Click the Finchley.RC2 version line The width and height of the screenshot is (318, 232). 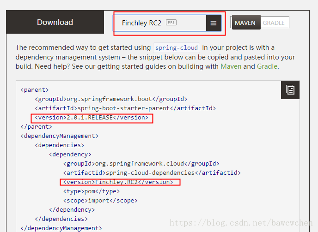(118, 182)
